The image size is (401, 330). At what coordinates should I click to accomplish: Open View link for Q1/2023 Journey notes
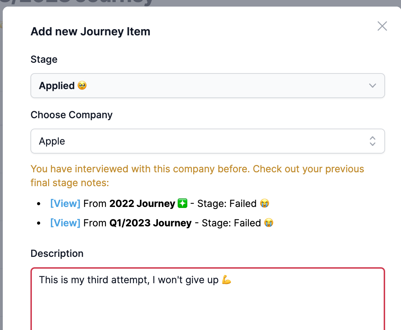pos(65,223)
